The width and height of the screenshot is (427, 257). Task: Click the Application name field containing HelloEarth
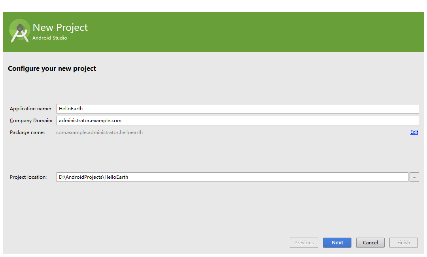point(238,109)
